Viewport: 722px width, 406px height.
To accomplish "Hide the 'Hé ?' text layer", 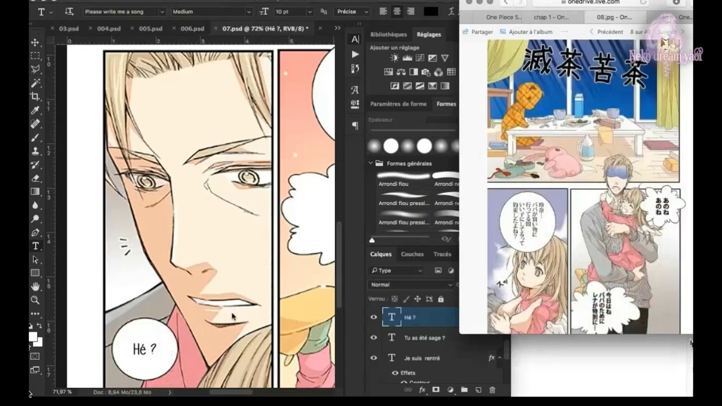I will (373, 317).
